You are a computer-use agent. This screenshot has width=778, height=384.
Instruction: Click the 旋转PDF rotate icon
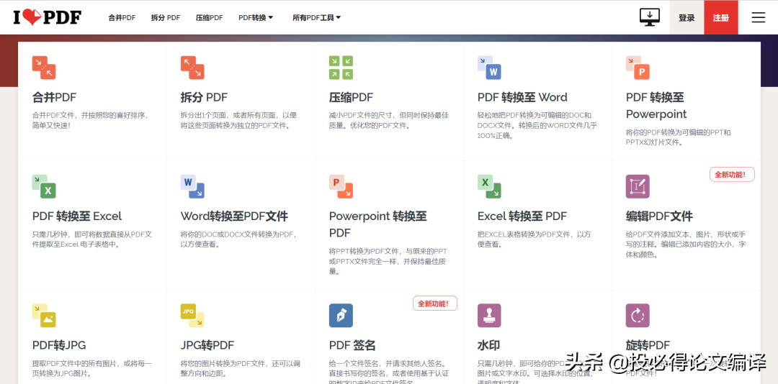pos(638,315)
